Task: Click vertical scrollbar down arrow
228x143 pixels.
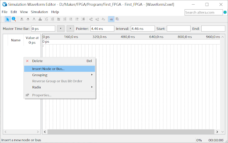Action: click(x=223, y=132)
